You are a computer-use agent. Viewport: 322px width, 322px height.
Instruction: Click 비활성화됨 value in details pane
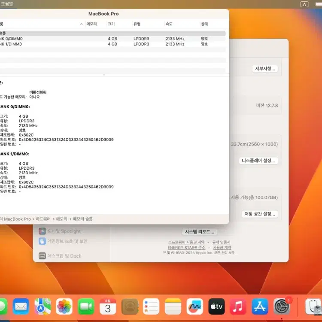pyautogui.click(x=38, y=92)
